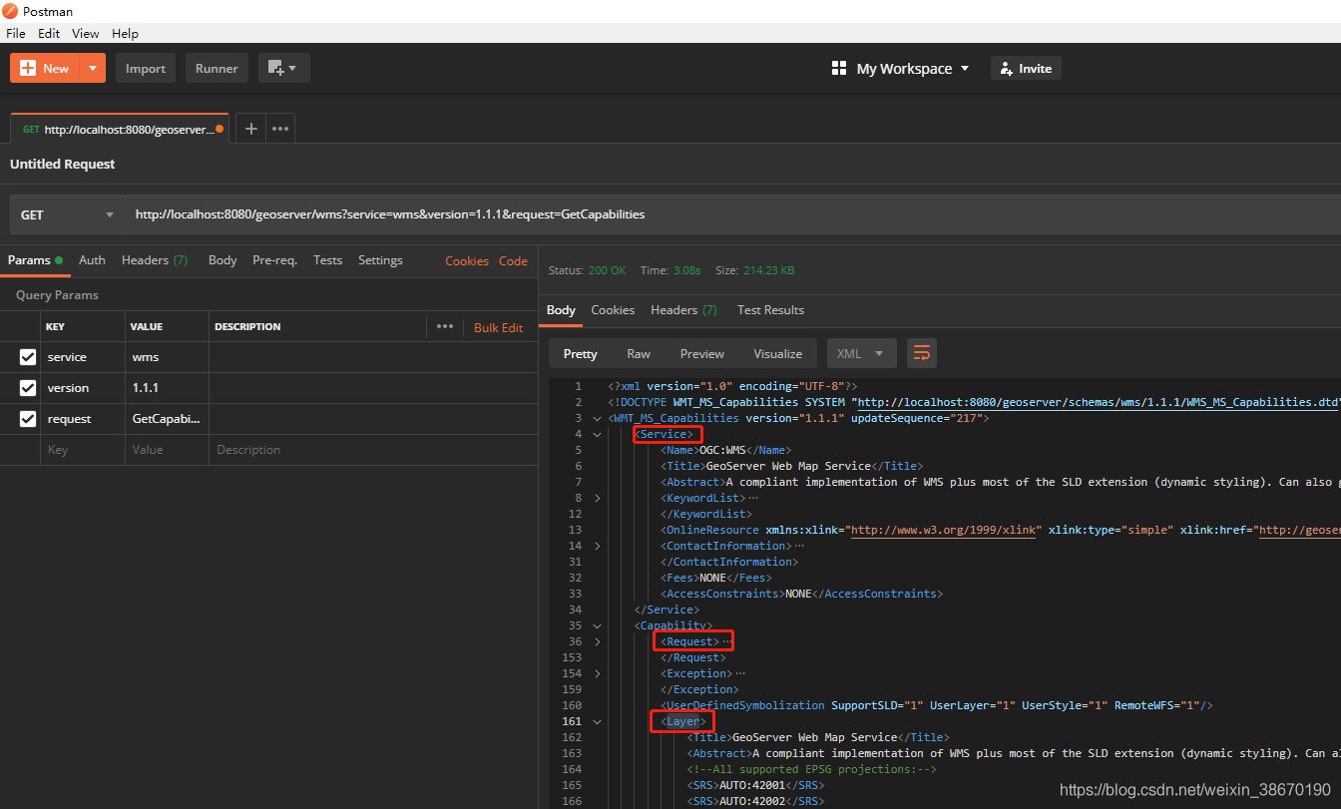Open the tab options ellipsis menu

(x=280, y=129)
